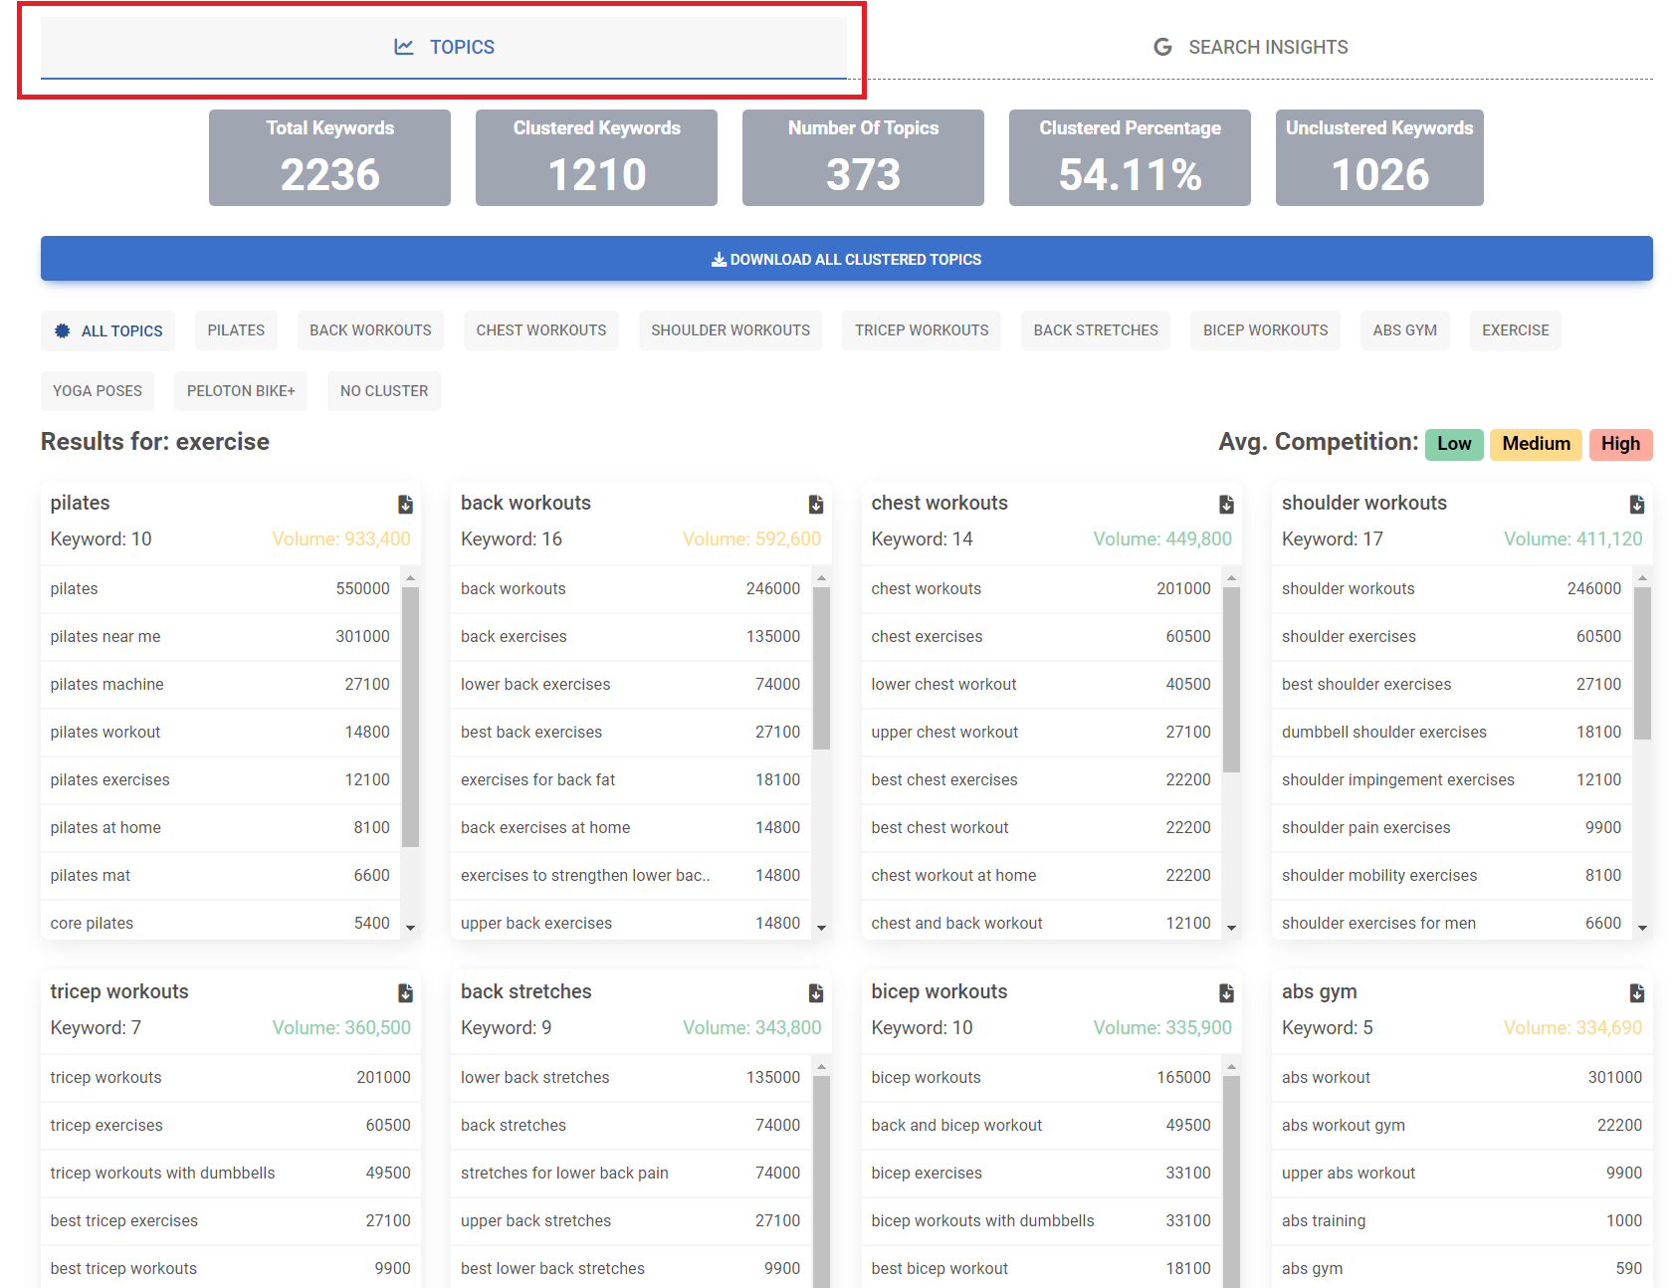Click the Low competition swatch

coord(1454,444)
